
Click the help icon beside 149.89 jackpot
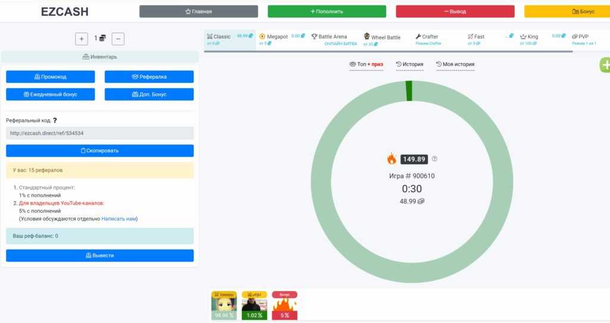point(434,159)
